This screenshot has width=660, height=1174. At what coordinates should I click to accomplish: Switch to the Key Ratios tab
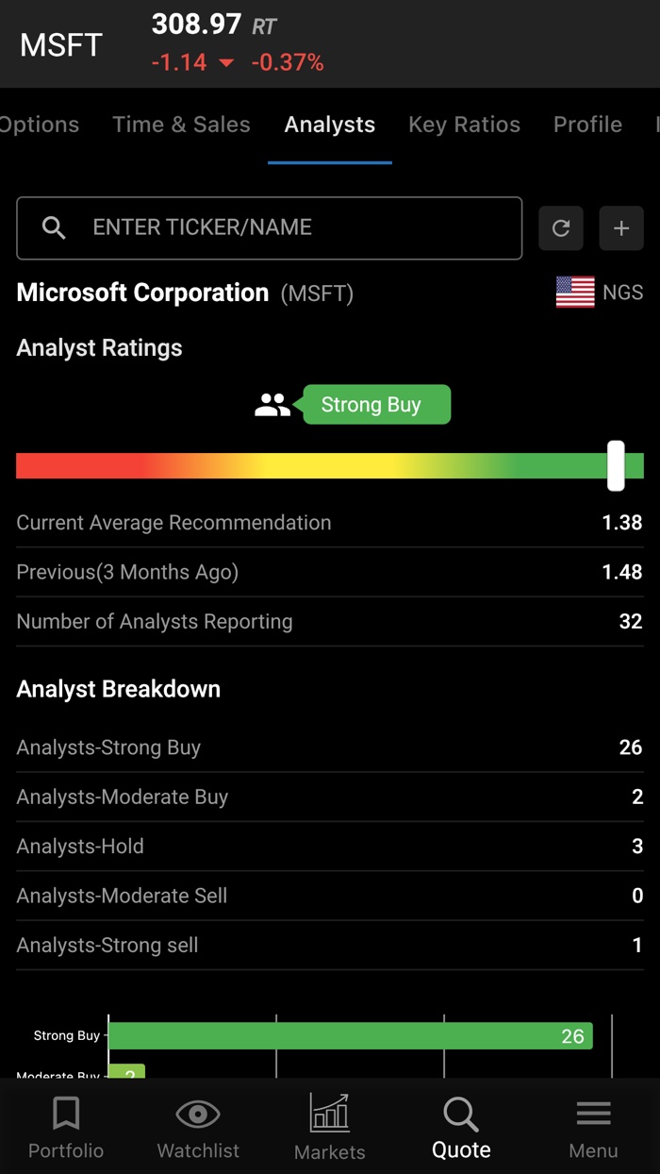point(464,125)
